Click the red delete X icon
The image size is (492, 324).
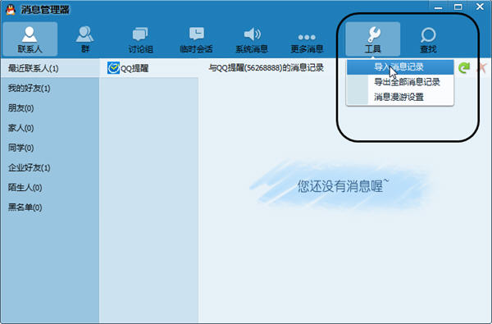tap(482, 67)
